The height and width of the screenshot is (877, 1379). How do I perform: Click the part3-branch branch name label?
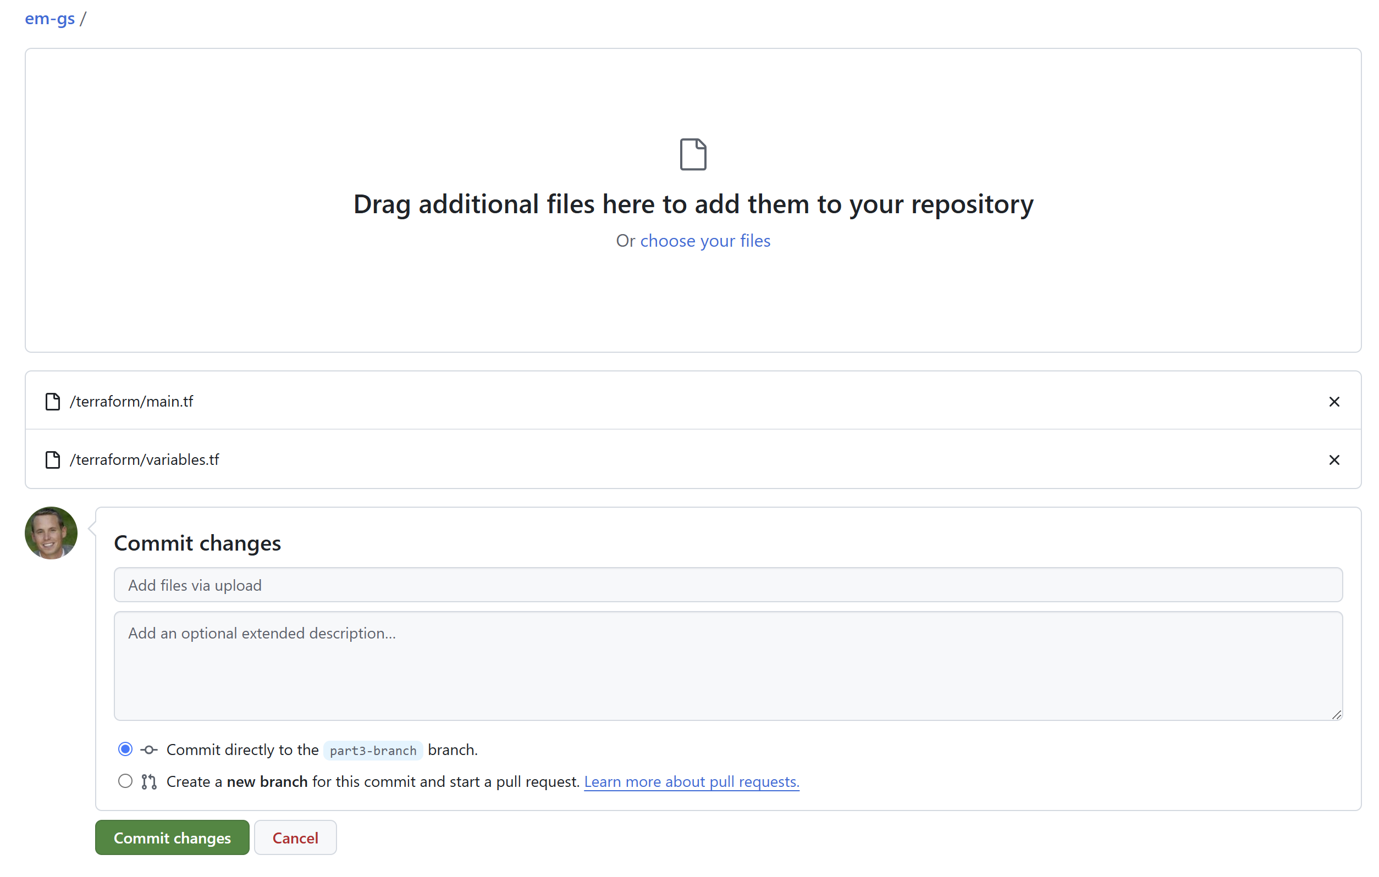pyautogui.click(x=373, y=751)
